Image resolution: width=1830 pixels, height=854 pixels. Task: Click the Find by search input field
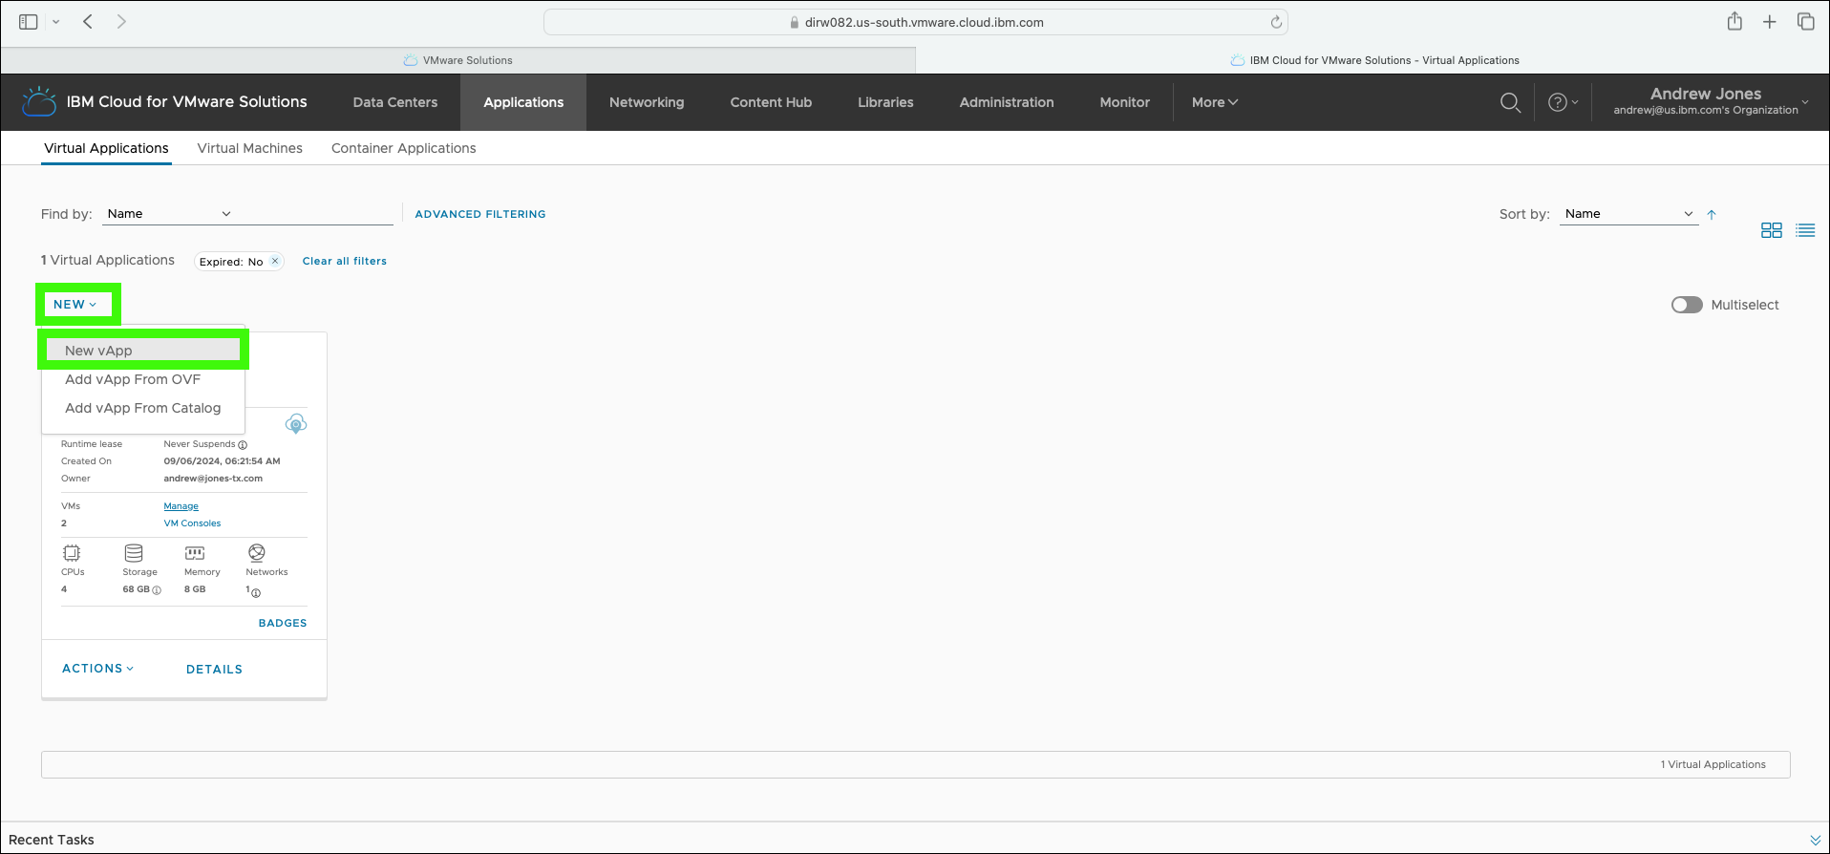(x=317, y=214)
